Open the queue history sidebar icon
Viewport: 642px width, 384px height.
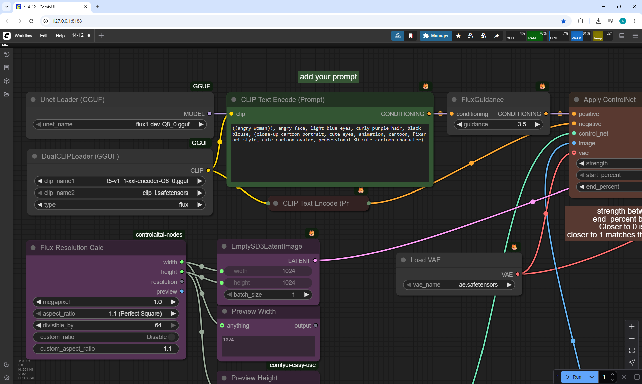click(x=6, y=54)
